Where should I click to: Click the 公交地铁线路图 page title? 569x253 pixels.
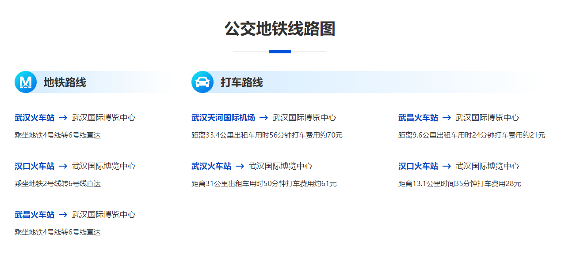(x=280, y=29)
